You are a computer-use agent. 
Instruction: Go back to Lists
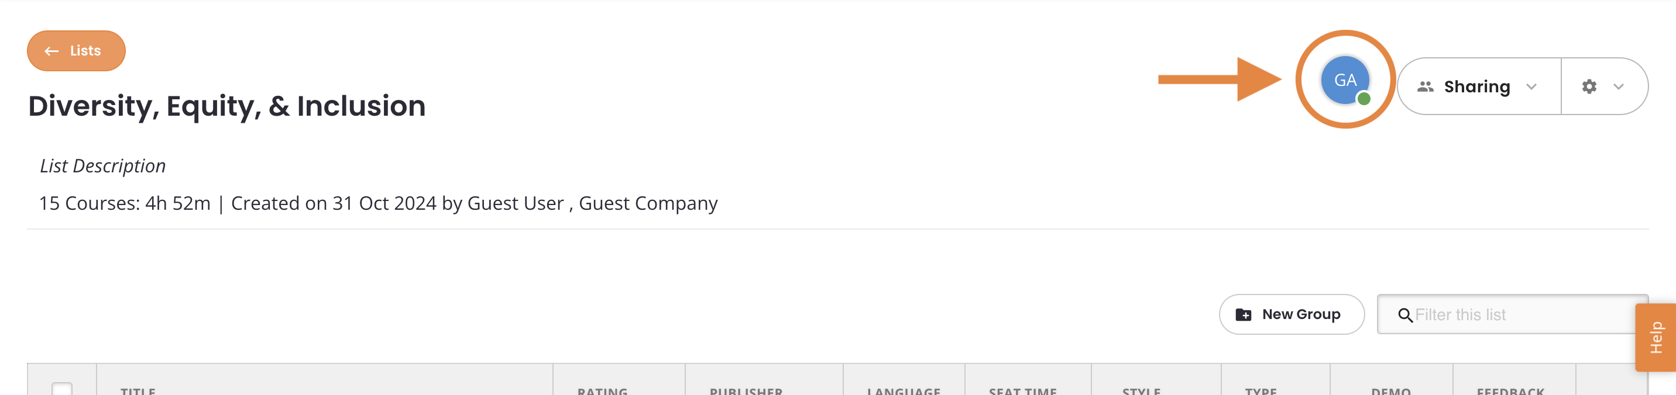[75, 51]
